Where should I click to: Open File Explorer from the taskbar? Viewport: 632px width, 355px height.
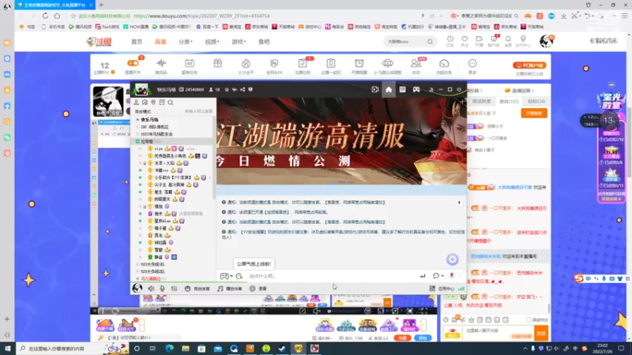pos(186,348)
